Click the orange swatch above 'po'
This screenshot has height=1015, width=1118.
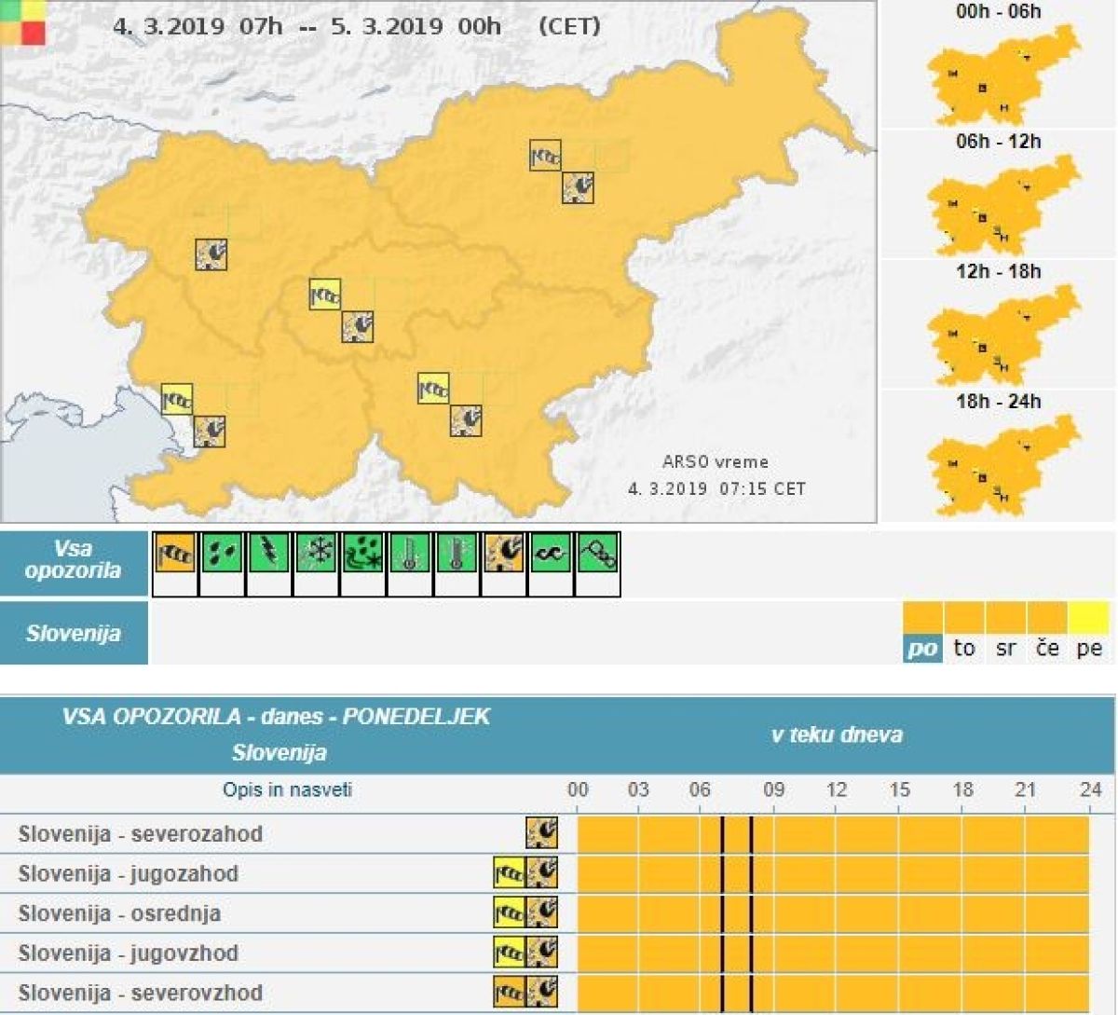pos(922,617)
